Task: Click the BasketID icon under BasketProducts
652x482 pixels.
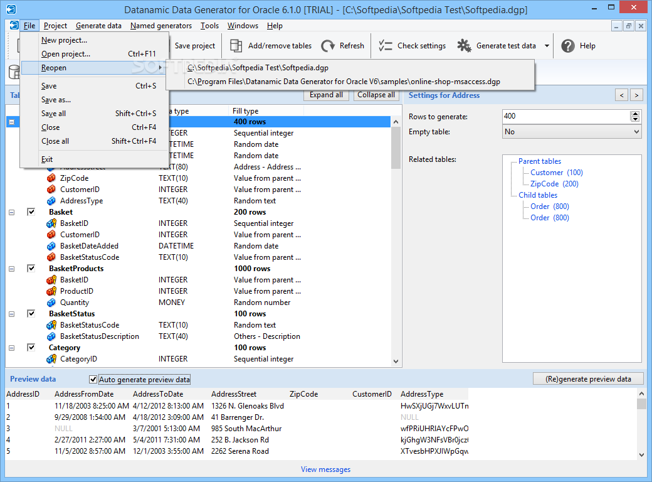Action: tap(51, 280)
